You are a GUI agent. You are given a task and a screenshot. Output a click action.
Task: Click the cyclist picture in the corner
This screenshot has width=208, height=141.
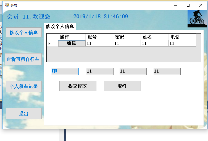click(197, 19)
